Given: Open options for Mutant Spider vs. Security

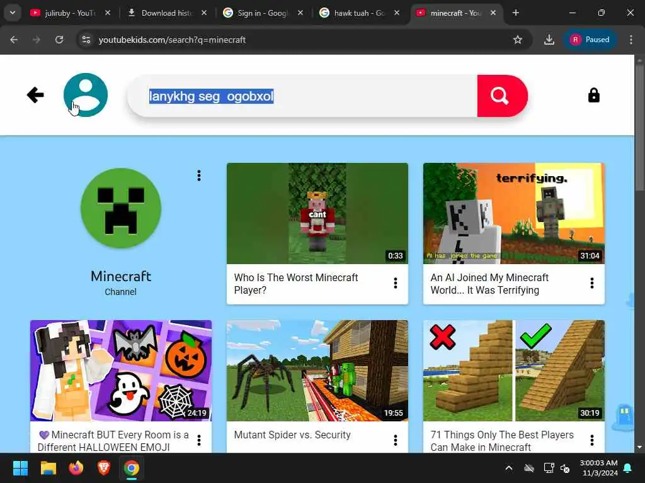Looking at the screenshot, I should (396, 440).
